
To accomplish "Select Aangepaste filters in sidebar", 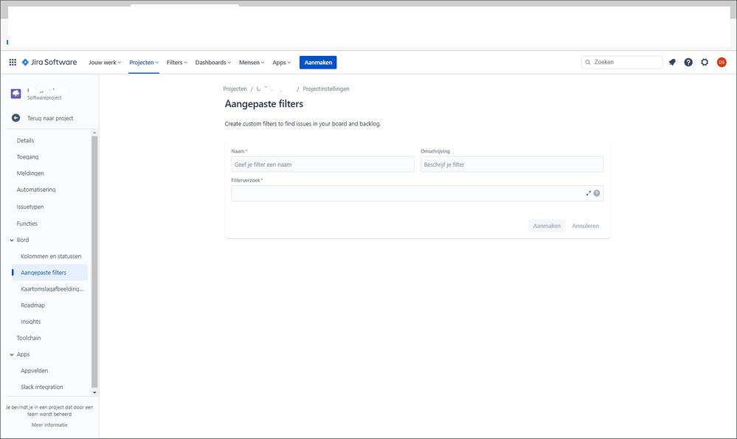I will pyautogui.click(x=49, y=272).
